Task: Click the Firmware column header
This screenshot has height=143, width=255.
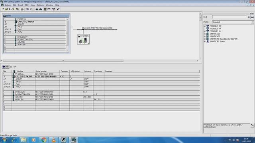Action: point(65,71)
